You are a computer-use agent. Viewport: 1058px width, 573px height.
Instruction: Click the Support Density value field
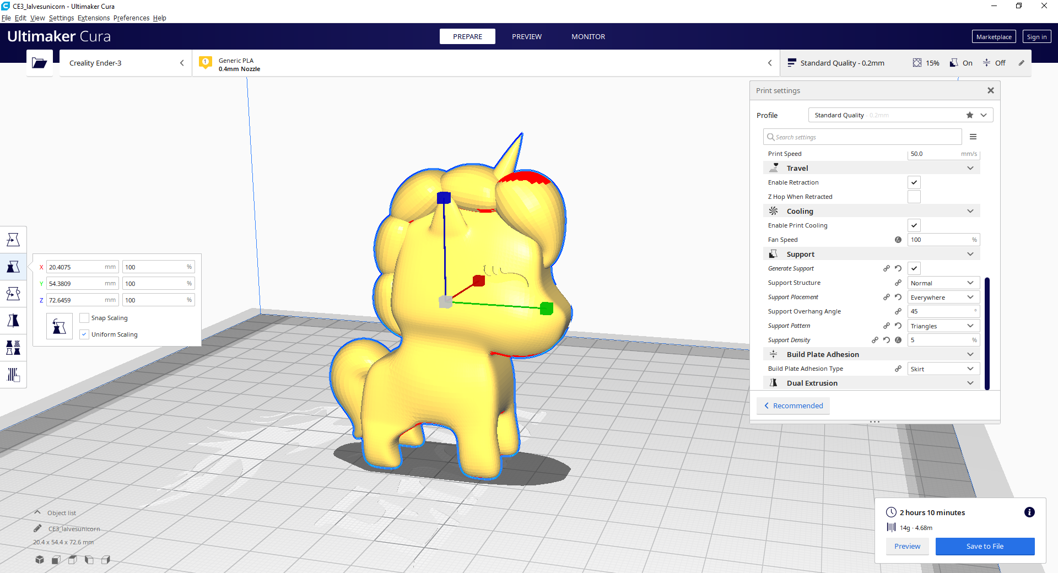[x=943, y=340]
